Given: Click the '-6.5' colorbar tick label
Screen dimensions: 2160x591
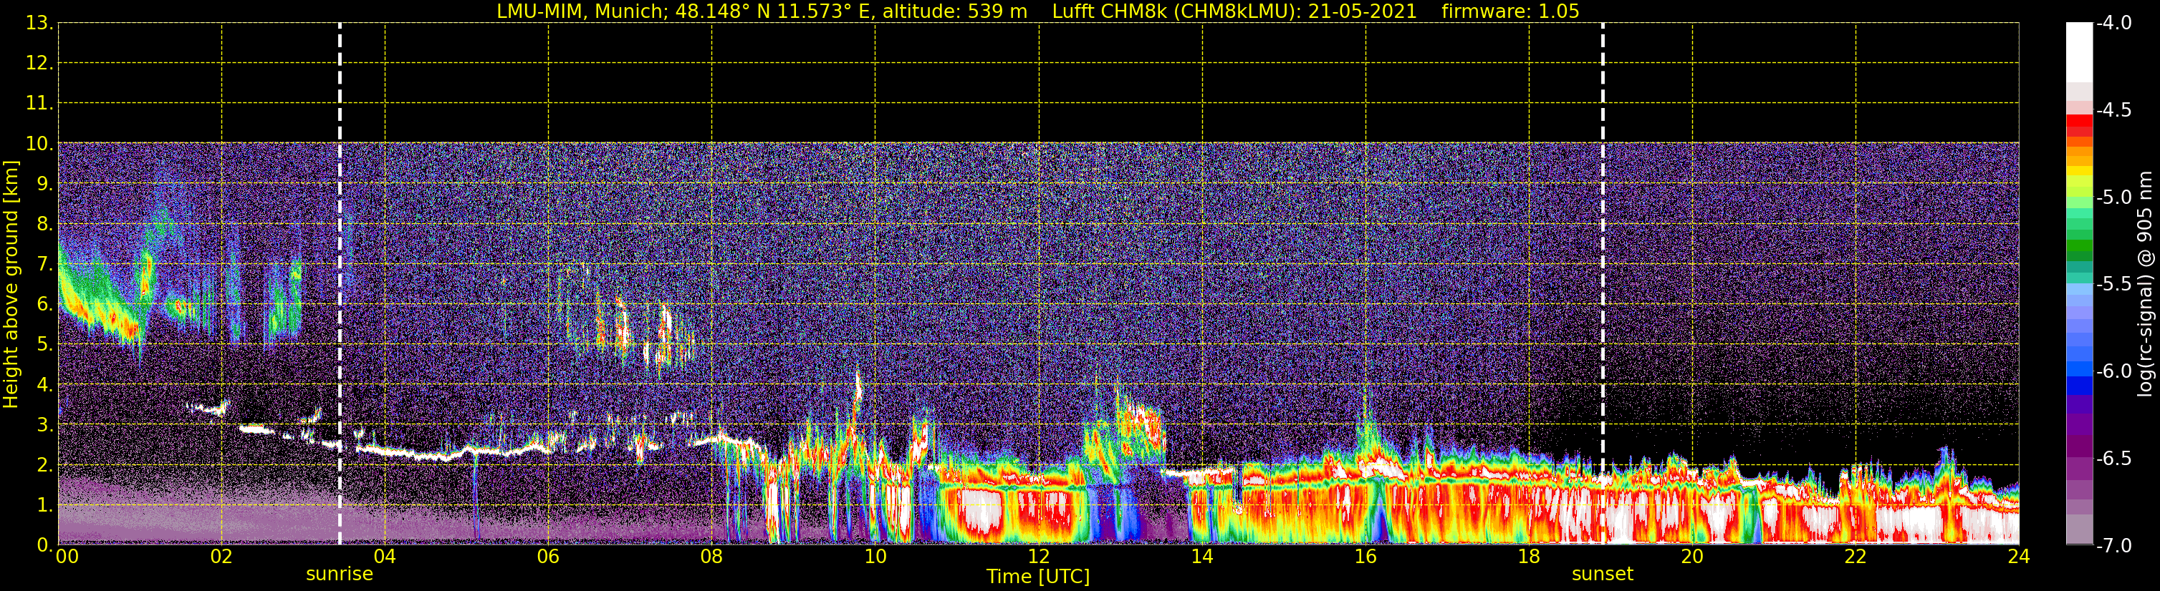Looking at the screenshot, I should (2114, 458).
